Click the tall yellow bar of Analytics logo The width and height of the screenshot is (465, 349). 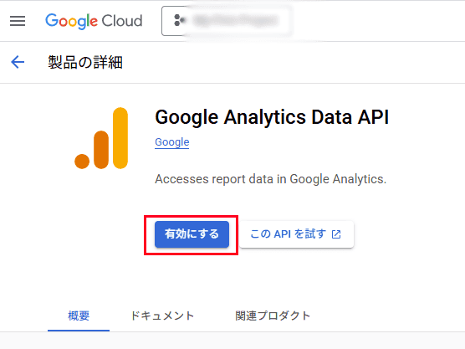tap(120, 138)
